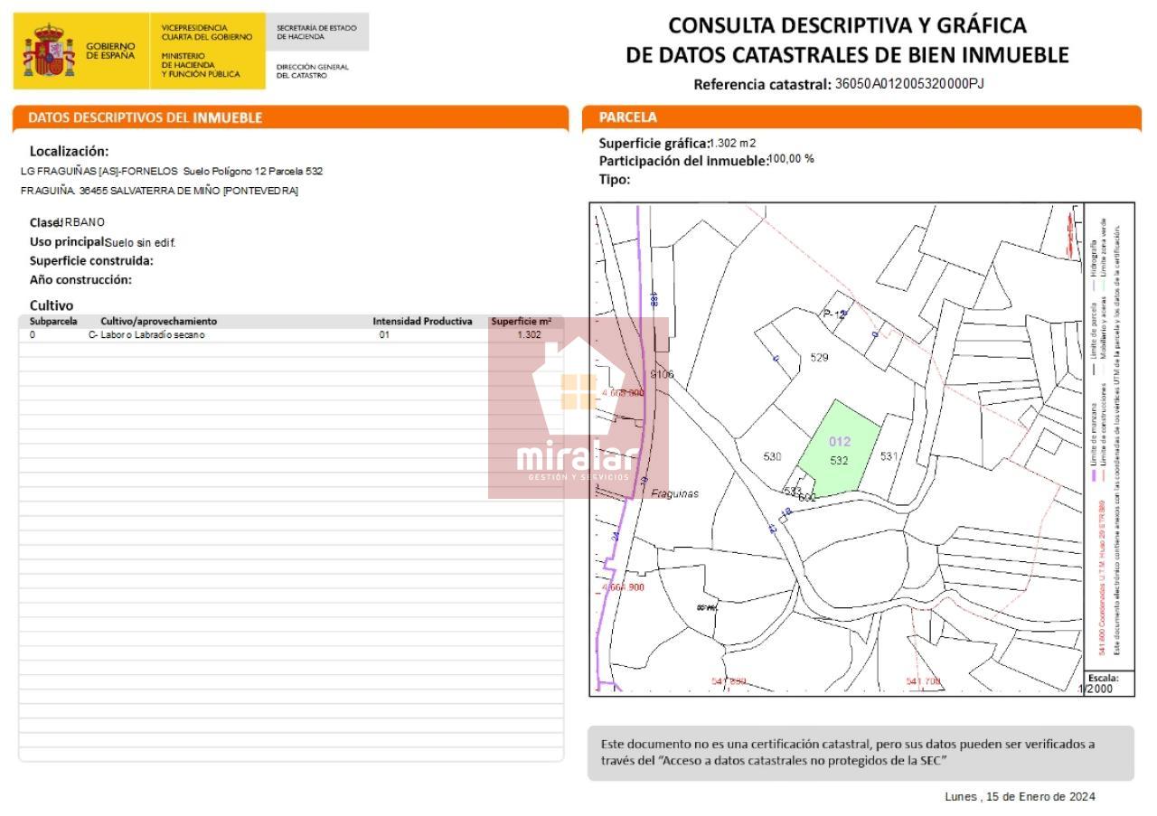1157x816 pixels.
Task: Click the 'Fraguiñas' place label on map
Action: coord(674,493)
